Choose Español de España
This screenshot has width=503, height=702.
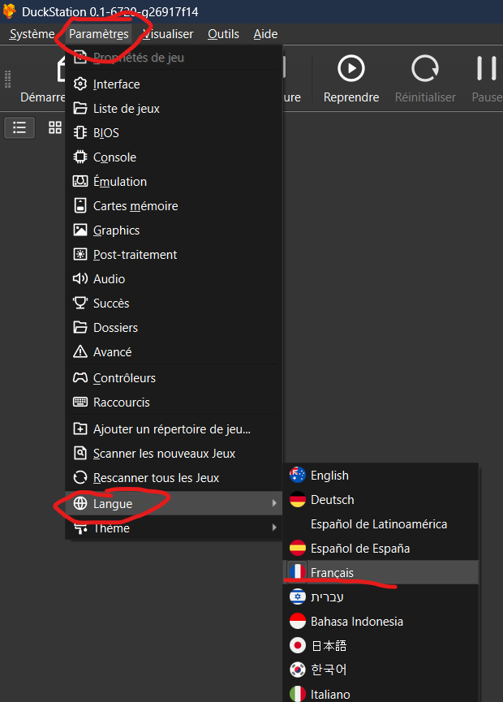coord(380,549)
